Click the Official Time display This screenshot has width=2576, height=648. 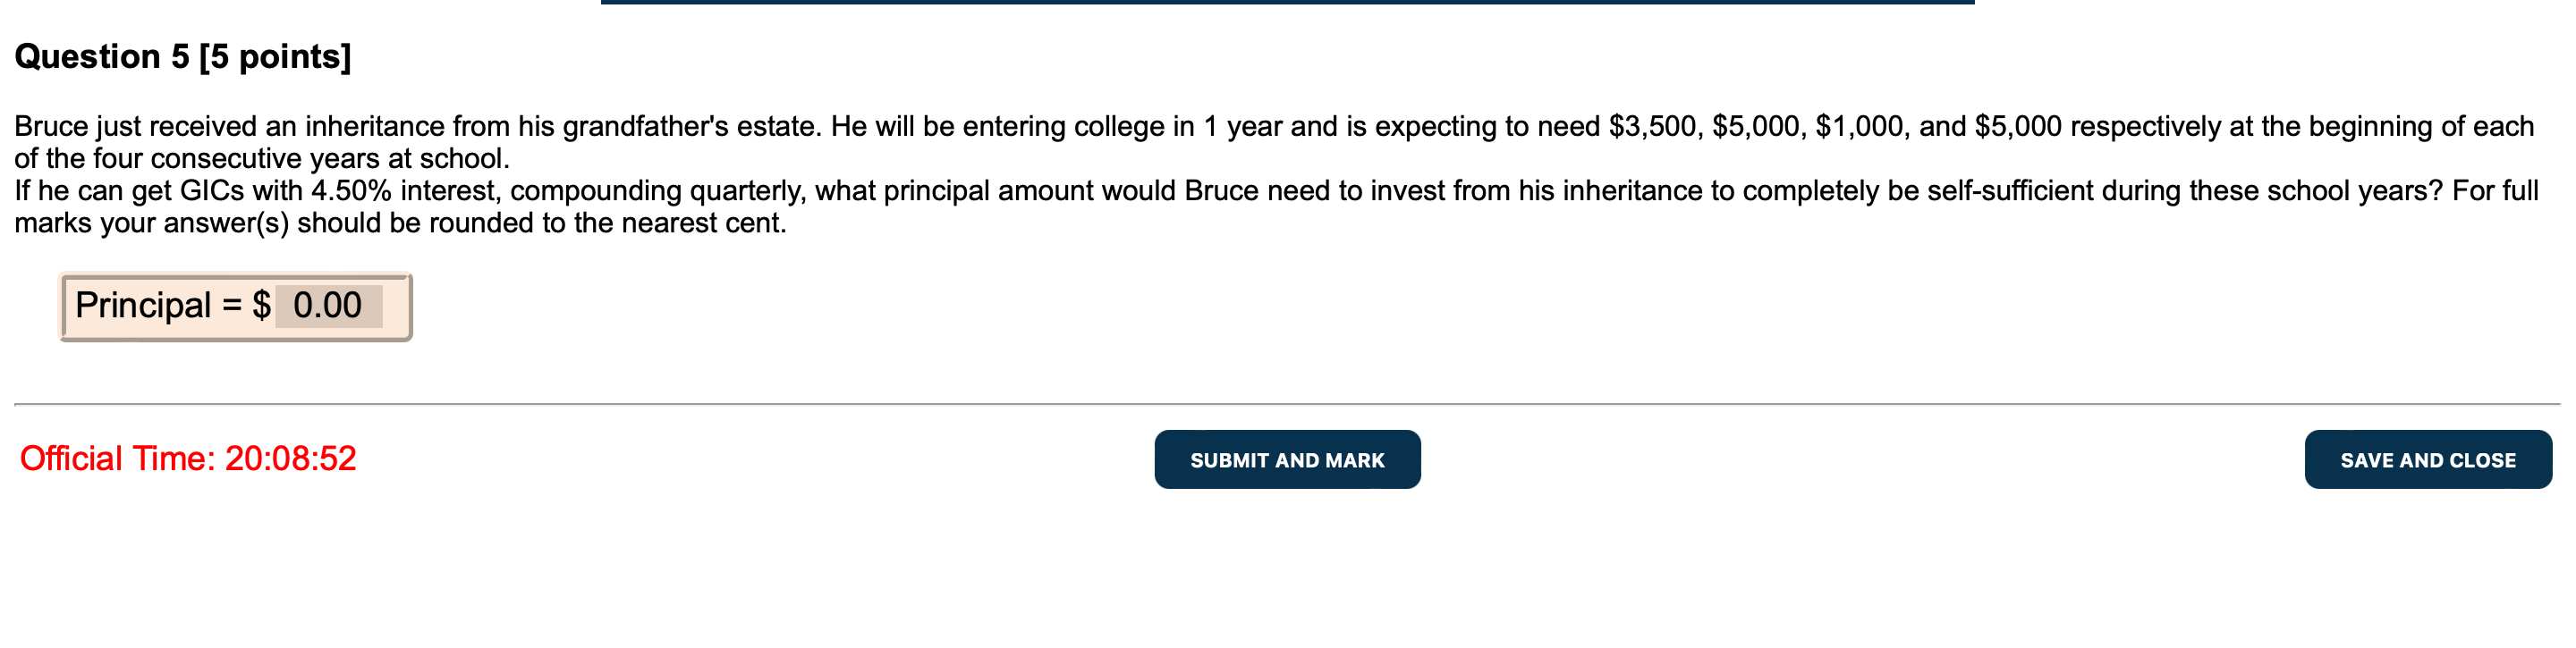pyautogui.click(x=186, y=458)
